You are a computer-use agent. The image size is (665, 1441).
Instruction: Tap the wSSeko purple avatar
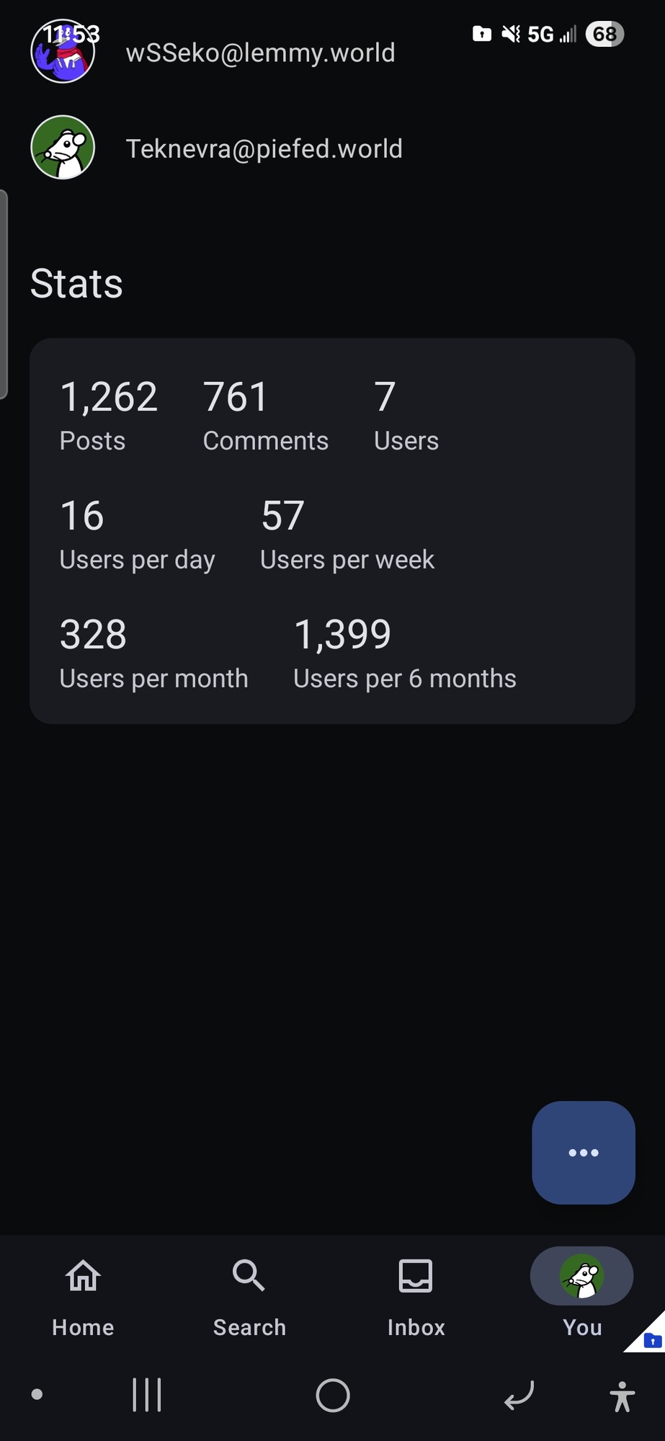tap(63, 52)
